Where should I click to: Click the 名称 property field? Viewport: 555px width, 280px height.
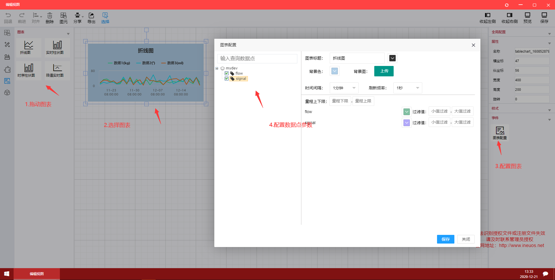[532, 51]
